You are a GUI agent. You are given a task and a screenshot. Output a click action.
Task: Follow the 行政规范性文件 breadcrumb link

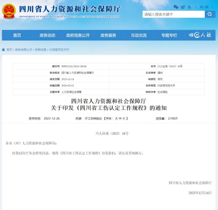tap(59, 49)
